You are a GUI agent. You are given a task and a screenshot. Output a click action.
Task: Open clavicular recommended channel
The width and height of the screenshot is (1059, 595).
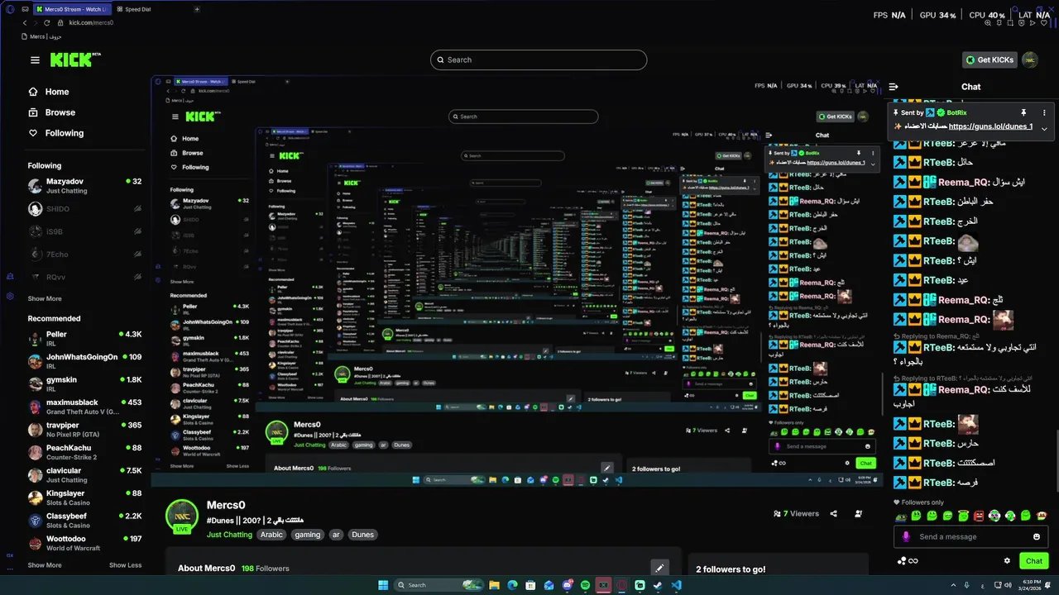click(84, 475)
